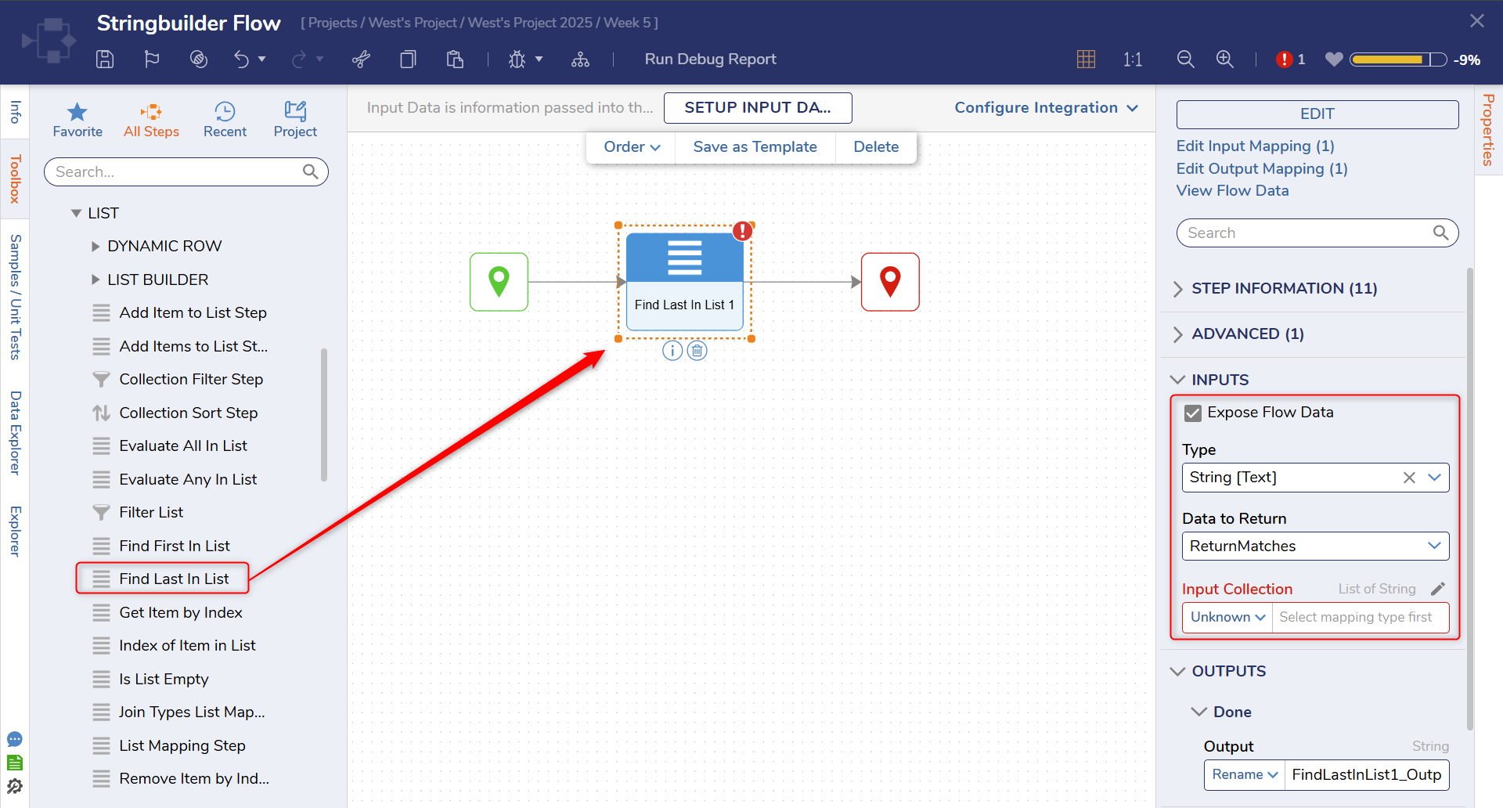
Task: Click the trash icon below the step
Action: click(697, 351)
